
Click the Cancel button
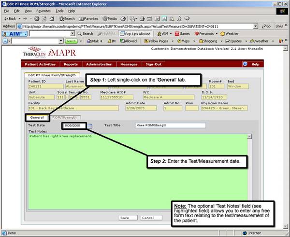[x=151, y=218]
